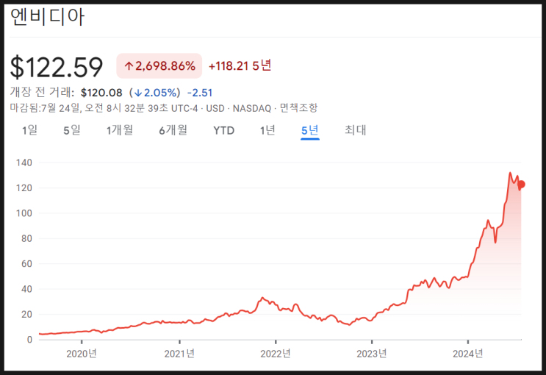Open the 면책조항 disclaimer link
Image resolution: width=546 pixels, height=375 pixels.
click(x=299, y=108)
